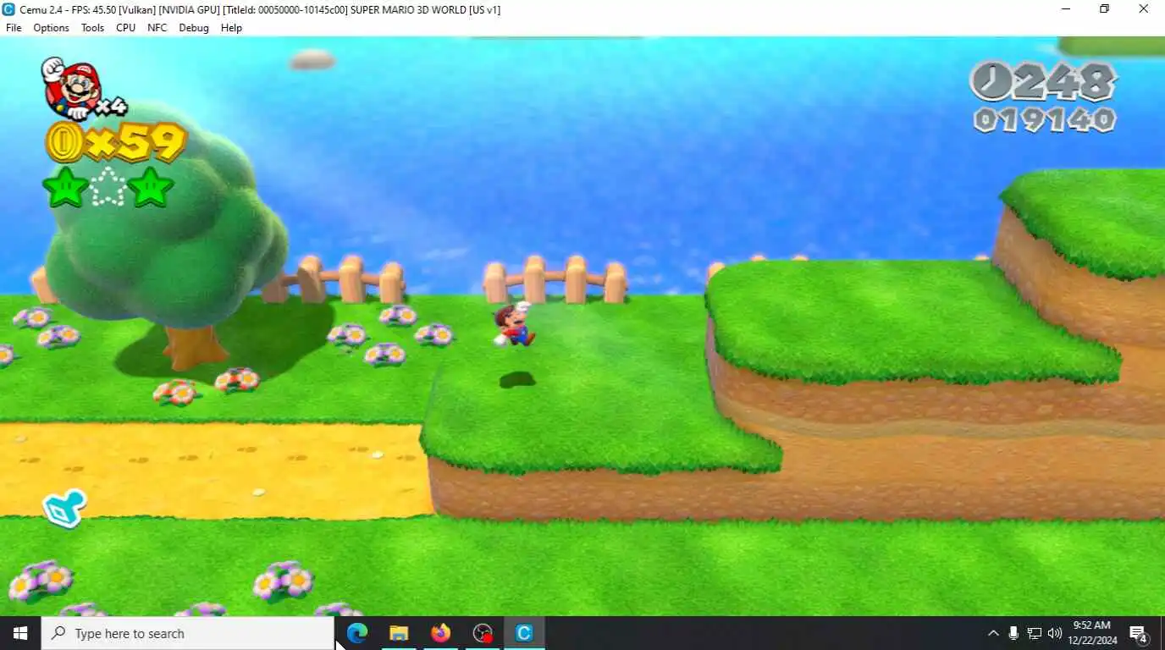This screenshot has height=650, width=1165.
Task: Click the third green star
Action: (x=151, y=187)
